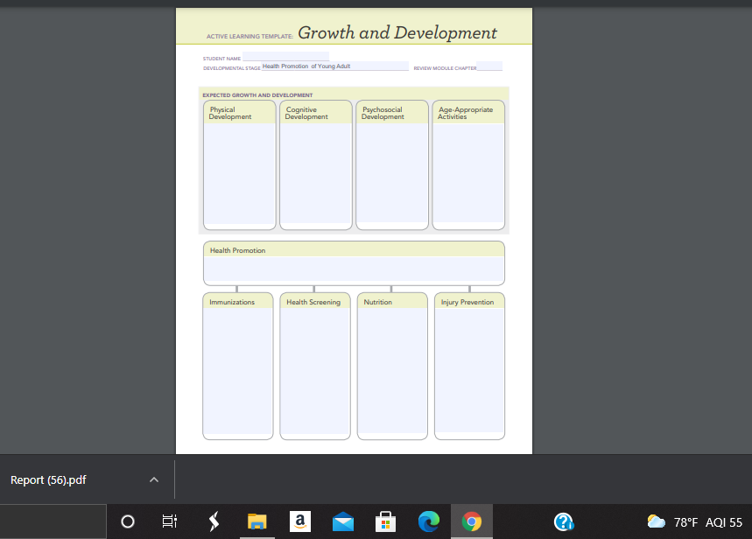Launch the Amazon app from taskbar
Viewport: 752px width, 539px height.
(299, 521)
